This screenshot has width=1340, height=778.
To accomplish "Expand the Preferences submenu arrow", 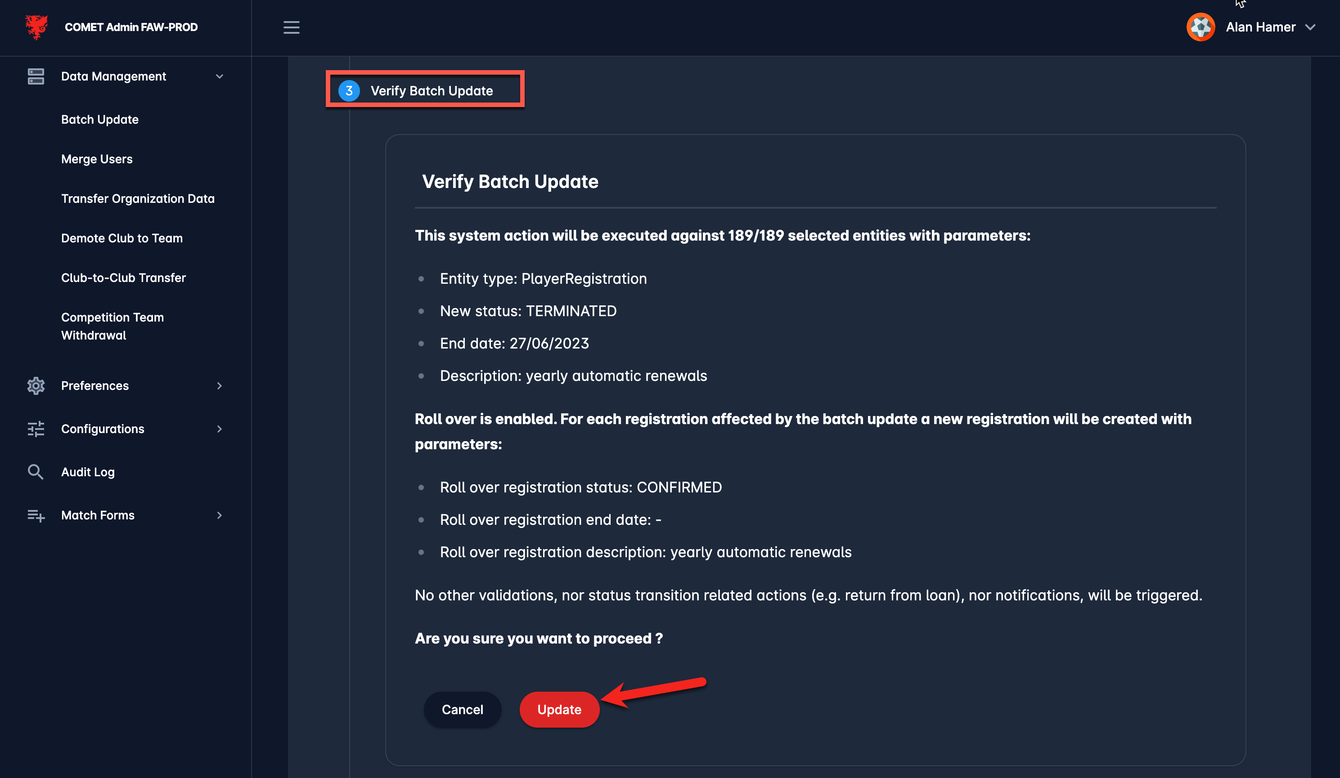I will point(219,386).
